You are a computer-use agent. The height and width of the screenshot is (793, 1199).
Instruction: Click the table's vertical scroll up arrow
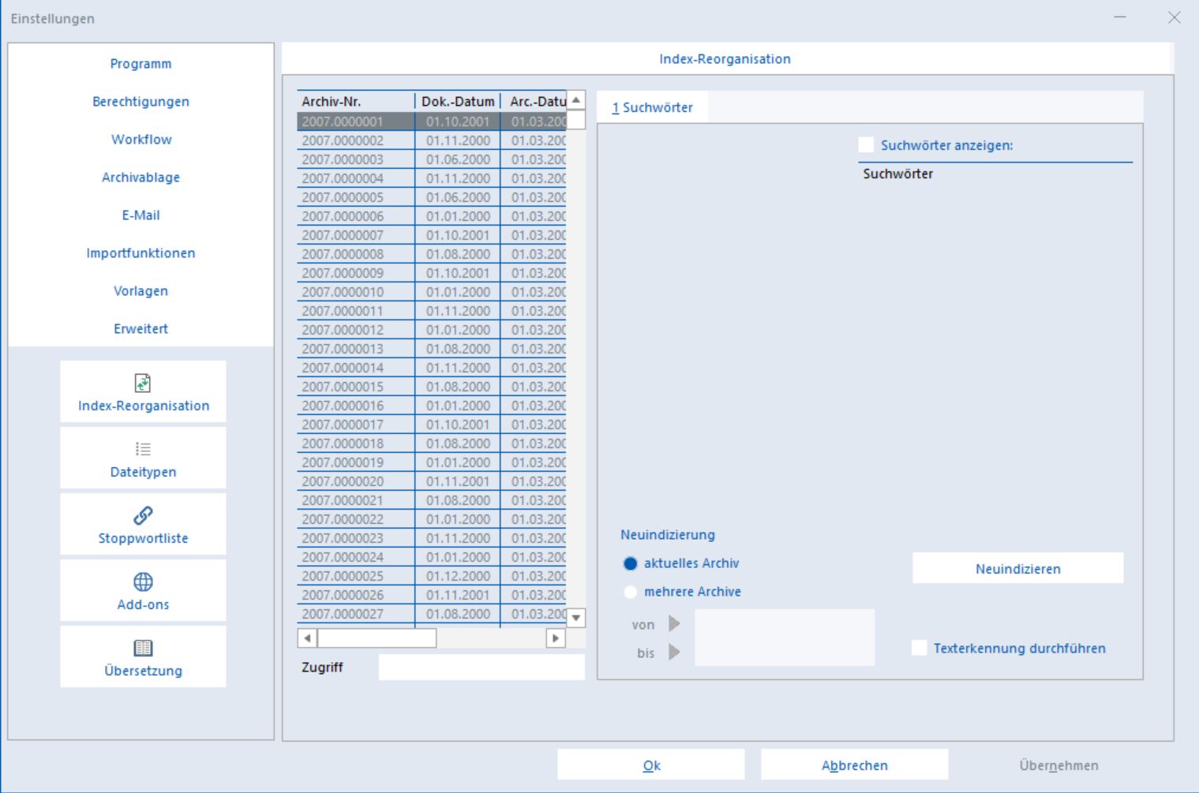576,100
